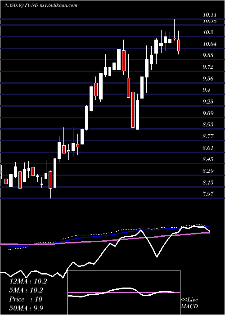Screen dimensions: 225x315
Task: Click the MACD inset chart panel
Action: tap(124, 292)
